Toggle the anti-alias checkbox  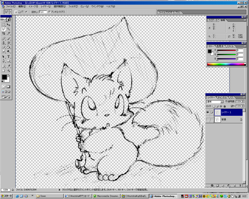[49, 12]
